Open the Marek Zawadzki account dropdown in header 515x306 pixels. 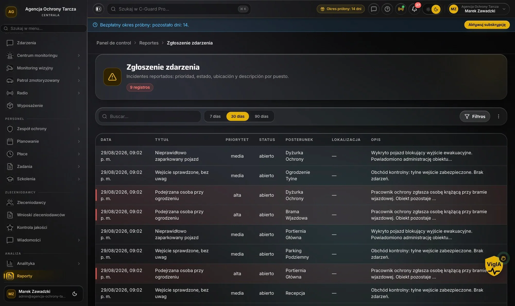coord(478,9)
